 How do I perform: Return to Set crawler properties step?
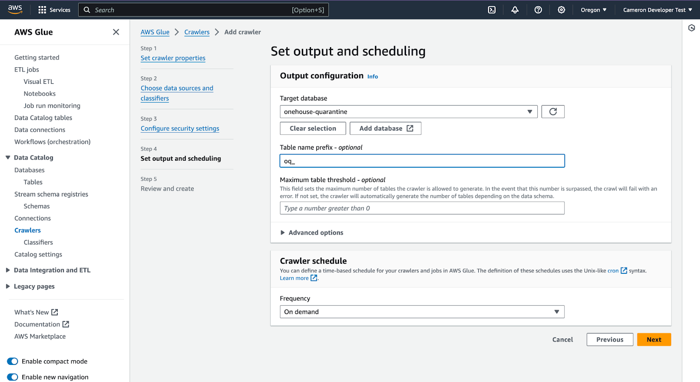click(173, 58)
